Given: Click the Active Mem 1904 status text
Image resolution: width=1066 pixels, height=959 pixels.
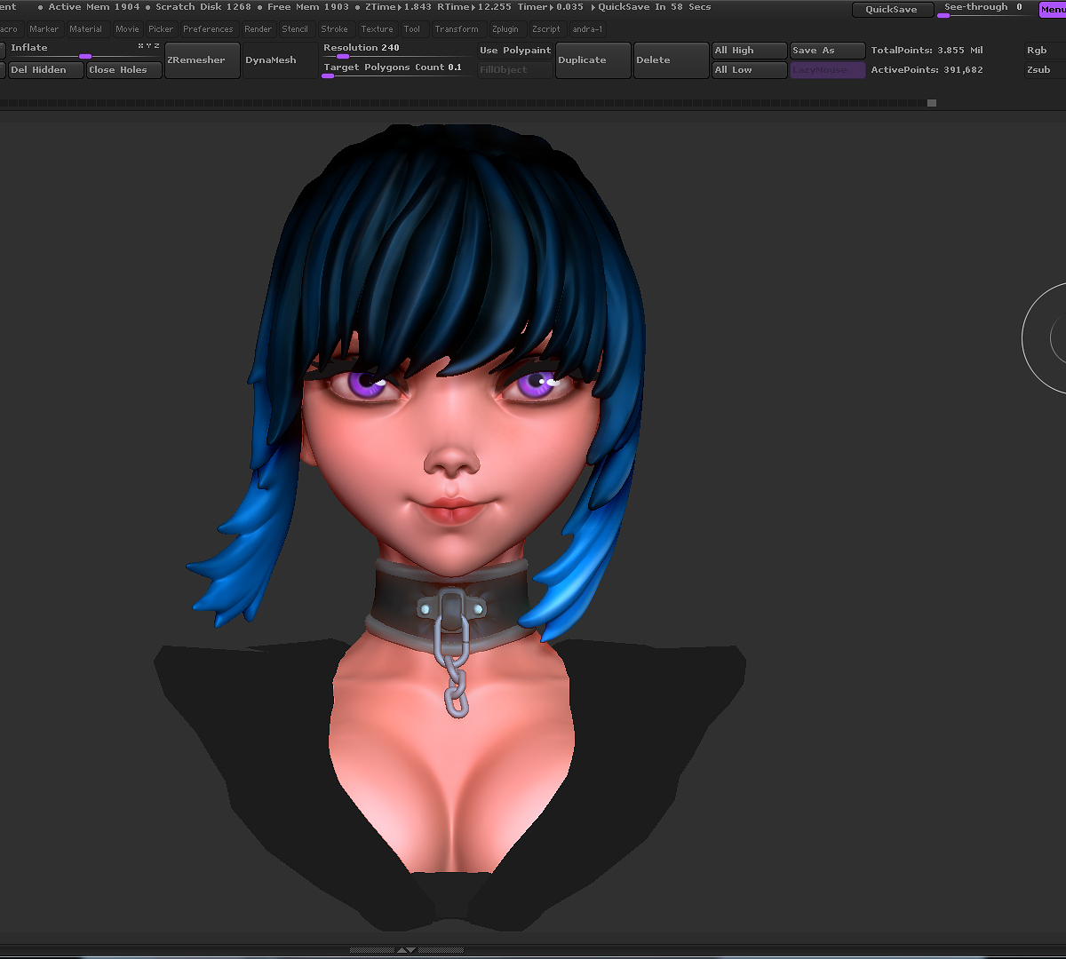Looking at the screenshot, I should tap(94, 7).
